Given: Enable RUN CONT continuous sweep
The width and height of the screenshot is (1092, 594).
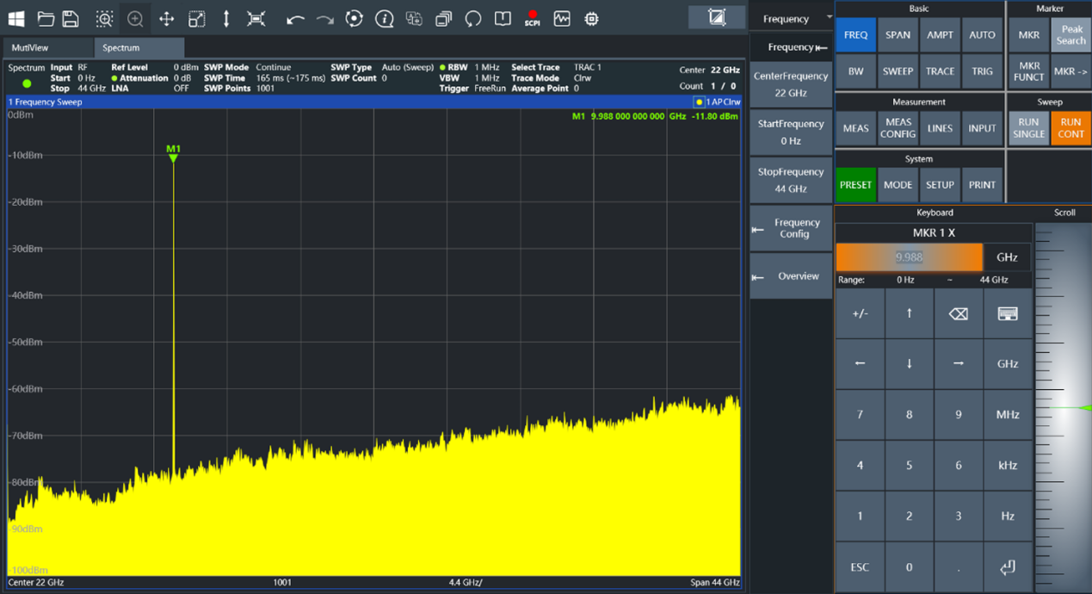Looking at the screenshot, I should pos(1070,128).
